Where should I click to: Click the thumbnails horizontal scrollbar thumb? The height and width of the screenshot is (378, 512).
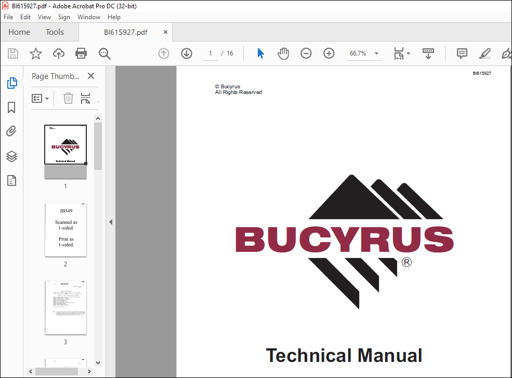click(x=57, y=371)
